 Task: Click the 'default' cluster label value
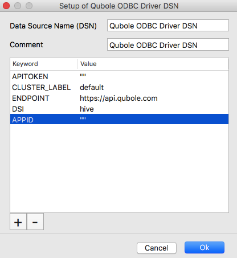pyautogui.click(x=92, y=87)
